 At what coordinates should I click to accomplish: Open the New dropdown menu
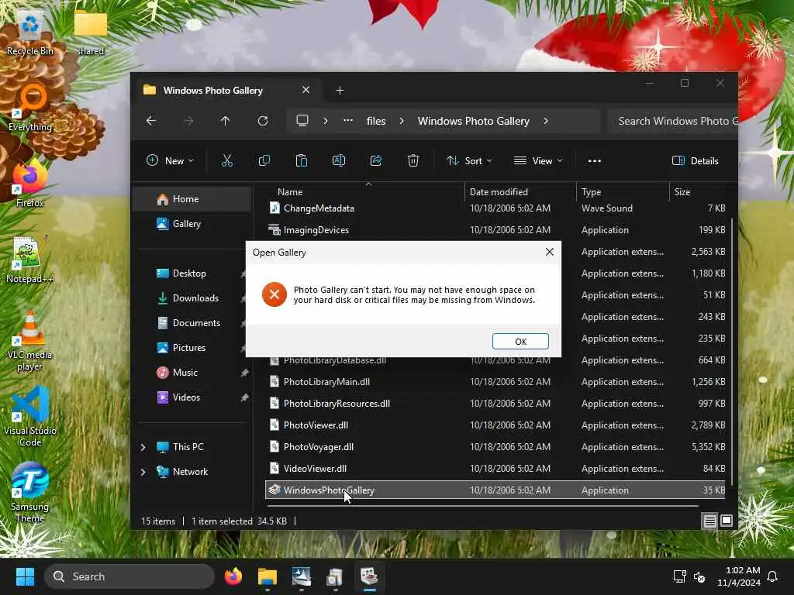pos(170,161)
